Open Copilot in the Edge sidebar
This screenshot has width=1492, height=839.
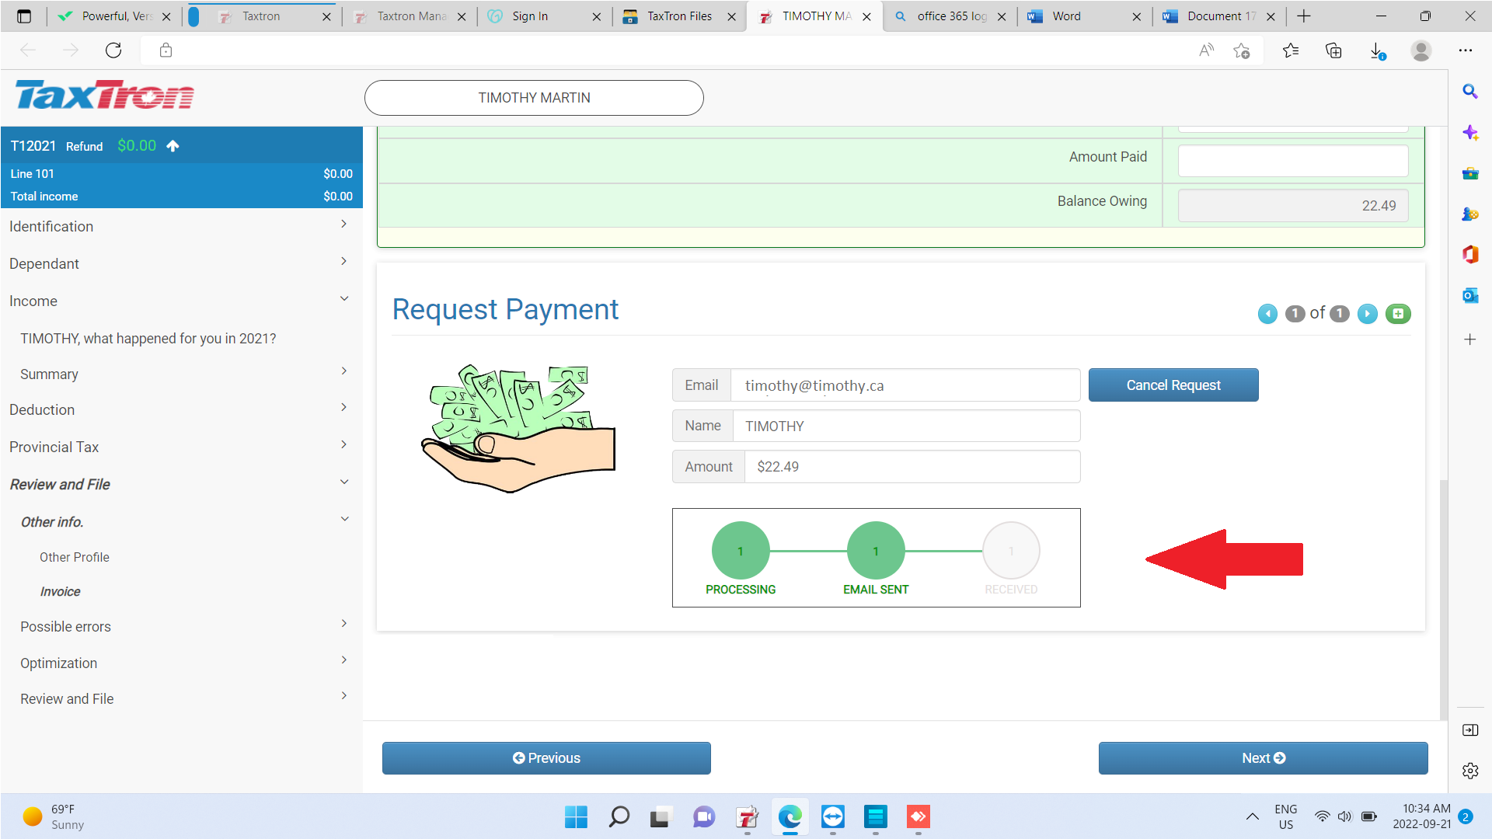(1469, 132)
